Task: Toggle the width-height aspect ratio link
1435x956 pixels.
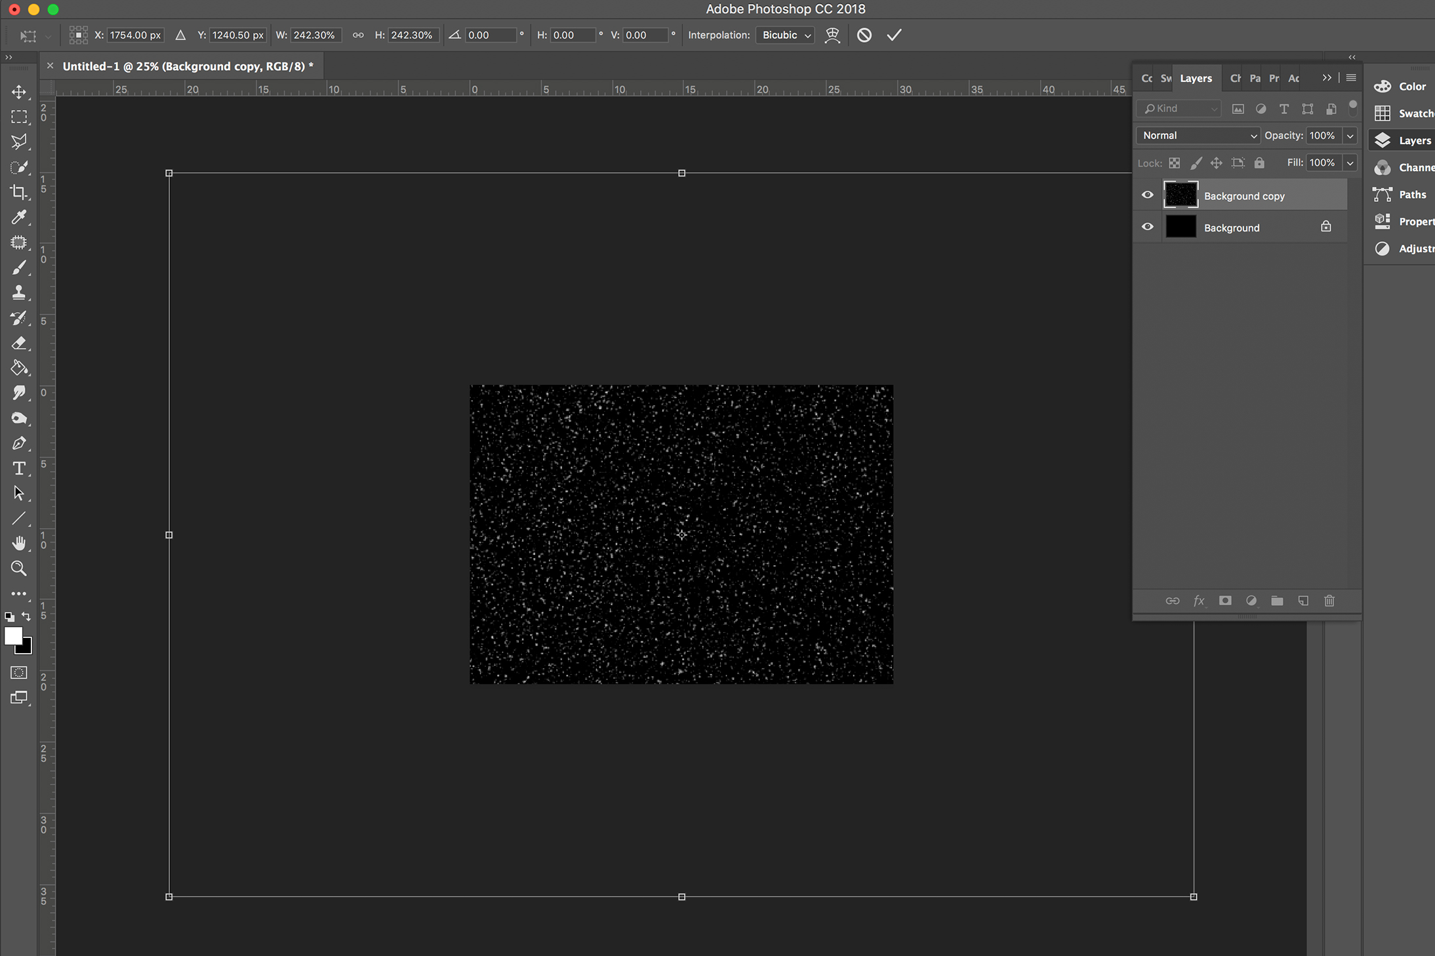Action: pyautogui.click(x=358, y=35)
